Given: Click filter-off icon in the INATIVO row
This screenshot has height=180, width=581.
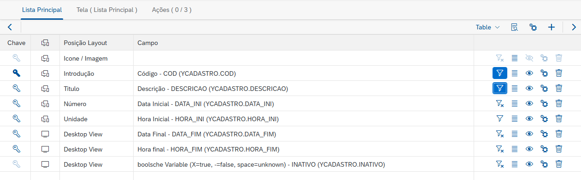Looking at the screenshot, I should [x=500, y=164].
